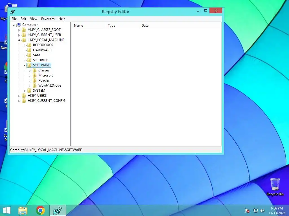Click the Microsoft folder icon

34,75
